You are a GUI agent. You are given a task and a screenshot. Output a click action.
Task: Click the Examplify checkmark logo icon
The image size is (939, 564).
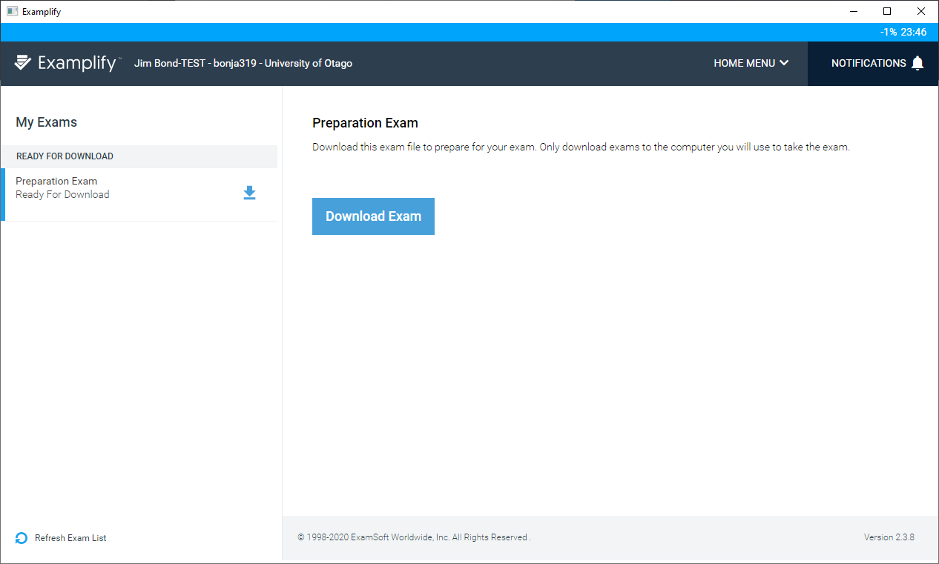pos(22,63)
